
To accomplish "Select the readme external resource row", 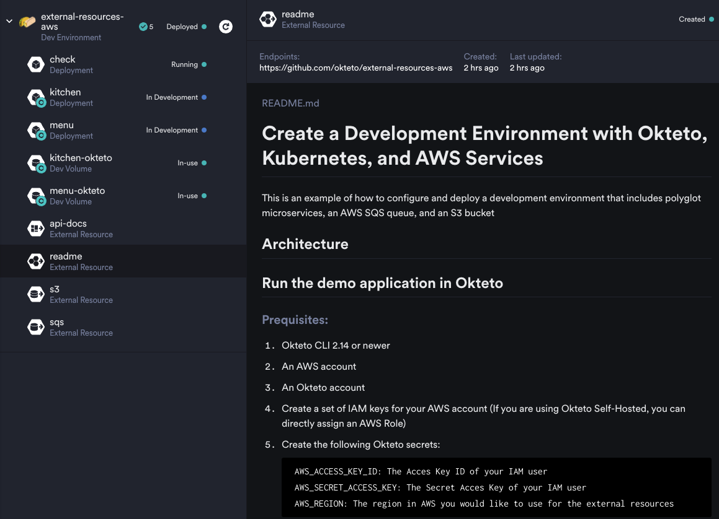I will coord(123,261).
